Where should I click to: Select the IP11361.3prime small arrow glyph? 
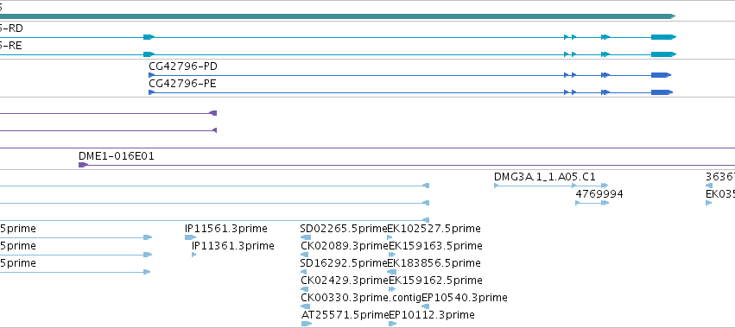[x=194, y=255]
